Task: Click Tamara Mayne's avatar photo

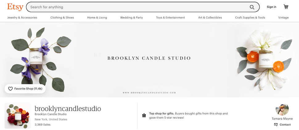Action: click(x=282, y=110)
